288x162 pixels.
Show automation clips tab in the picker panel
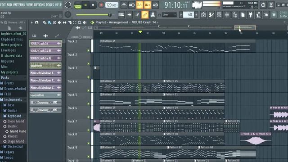[x=57, y=36]
